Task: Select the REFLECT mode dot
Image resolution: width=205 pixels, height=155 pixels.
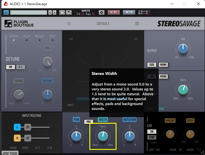Action: [40, 40]
